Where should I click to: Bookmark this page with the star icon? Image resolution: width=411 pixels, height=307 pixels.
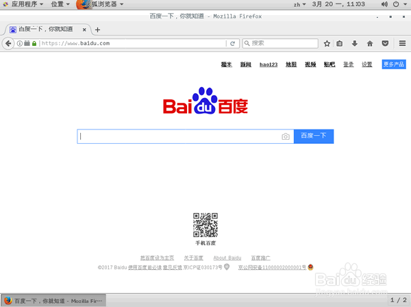327,44
